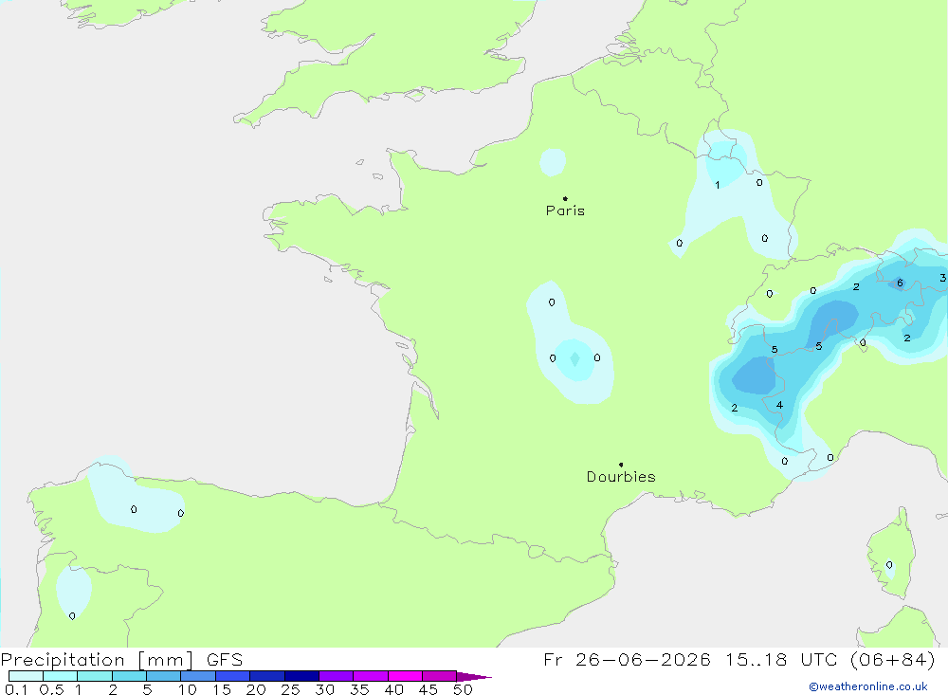Click the over-50 arrow tip of legend

tap(474, 676)
